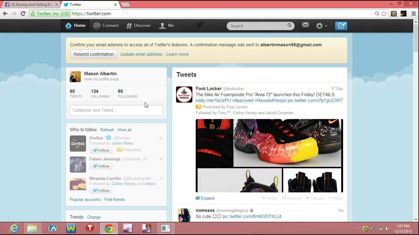This screenshot has height=235, width=419.
Task: Close the Twitter browser tab
Action: click(115, 5)
